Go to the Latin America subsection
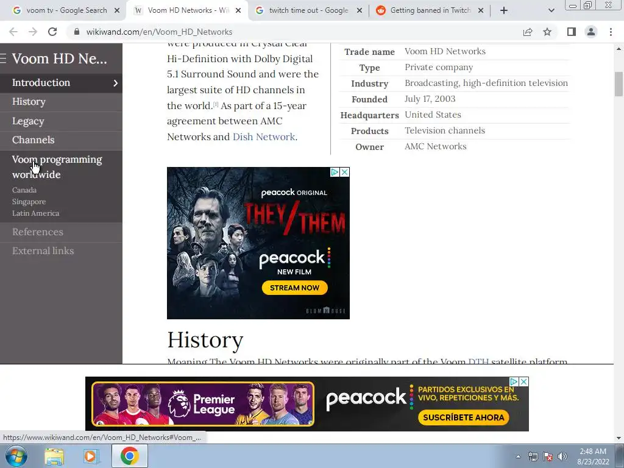This screenshot has width=624, height=468. [35, 213]
